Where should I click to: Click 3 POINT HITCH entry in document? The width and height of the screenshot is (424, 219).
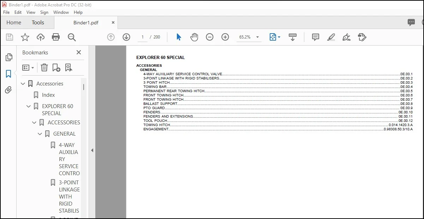click(x=157, y=82)
